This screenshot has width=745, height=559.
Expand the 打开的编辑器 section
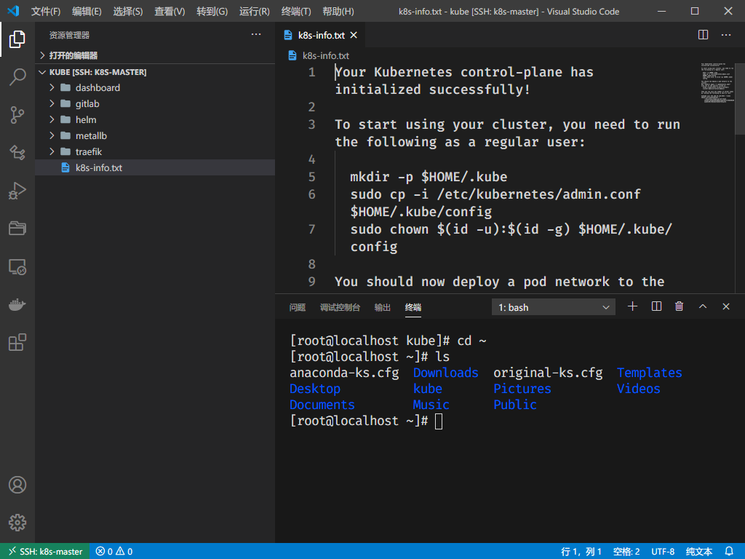coord(155,55)
